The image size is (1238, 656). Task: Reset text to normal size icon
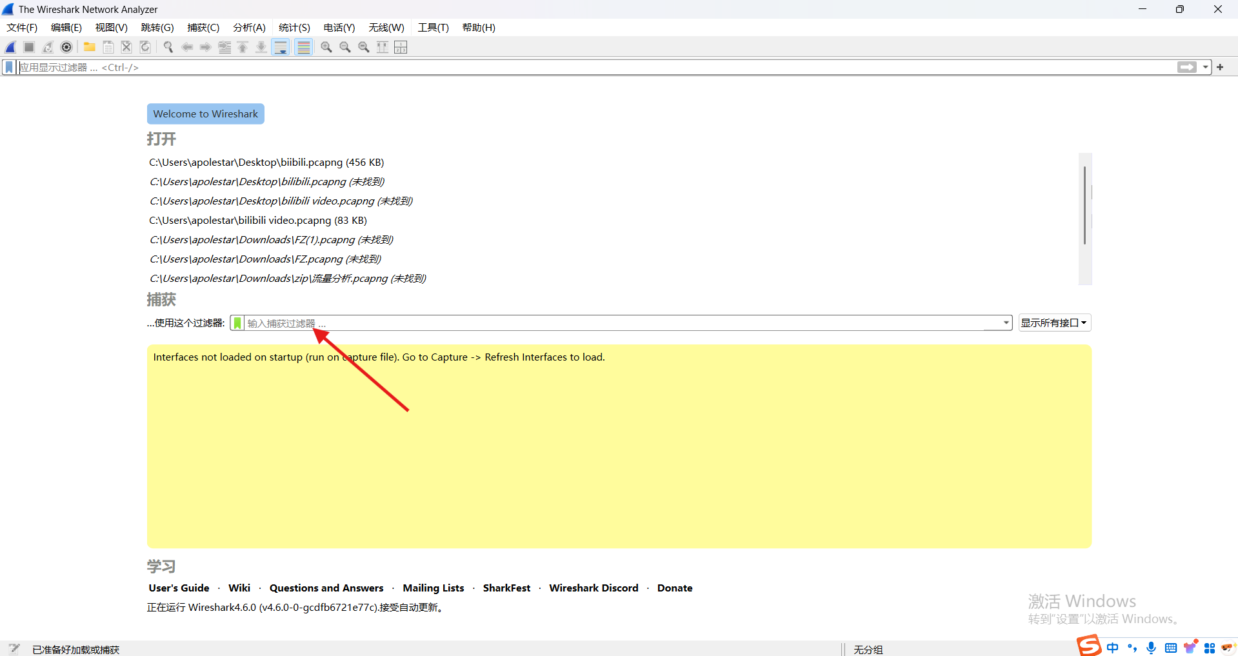point(364,47)
